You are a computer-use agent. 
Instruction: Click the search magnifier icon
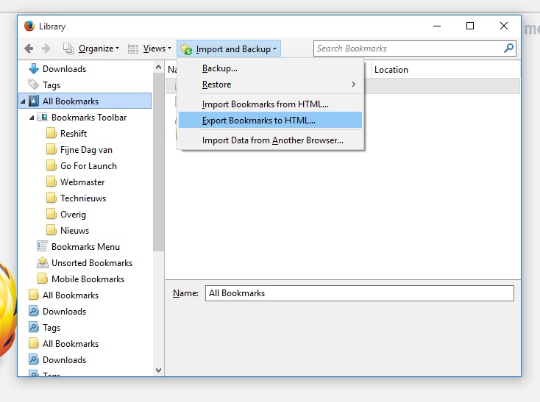[508, 49]
